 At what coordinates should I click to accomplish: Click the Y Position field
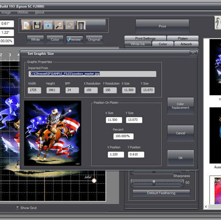point(136,154)
